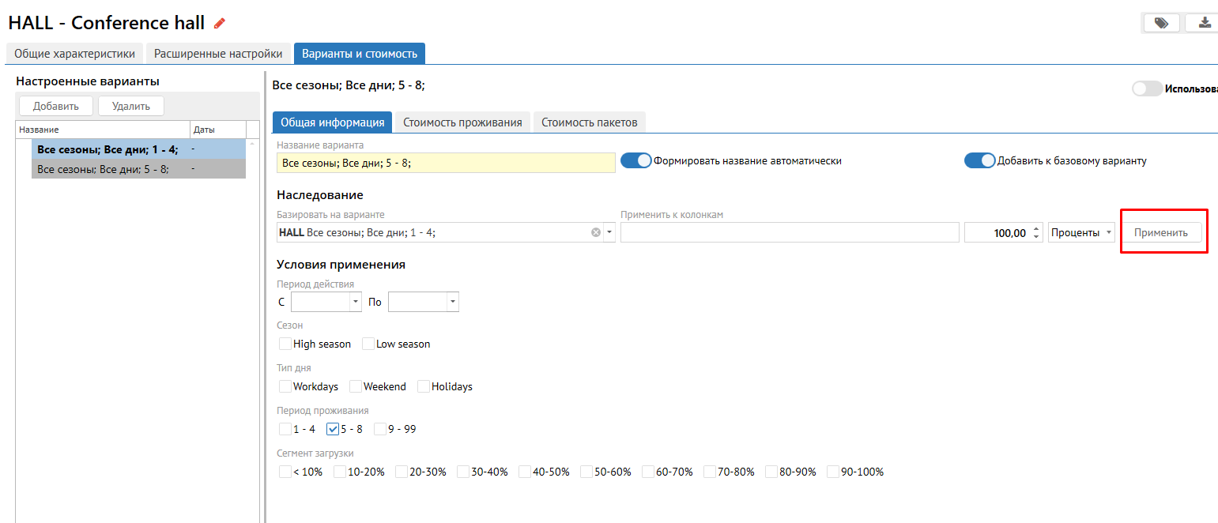Click the variant name input field
Image resolution: width=1218 pixels, height=523 pixels.
[x=446, y=163]
